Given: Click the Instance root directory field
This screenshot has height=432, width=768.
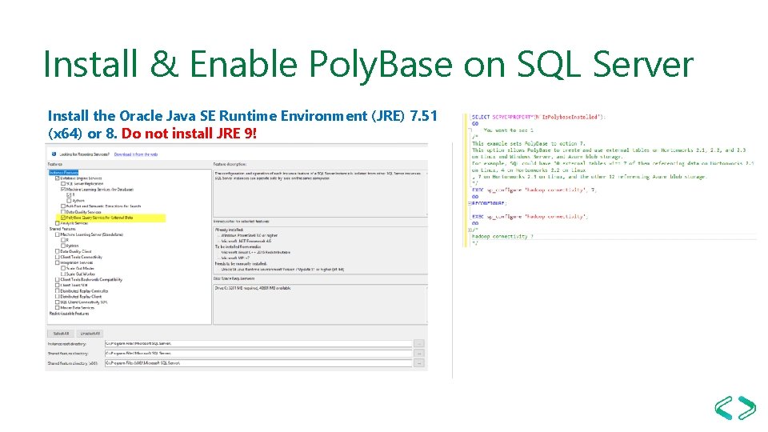Looking at the screenshot, I should coord(258,343).
